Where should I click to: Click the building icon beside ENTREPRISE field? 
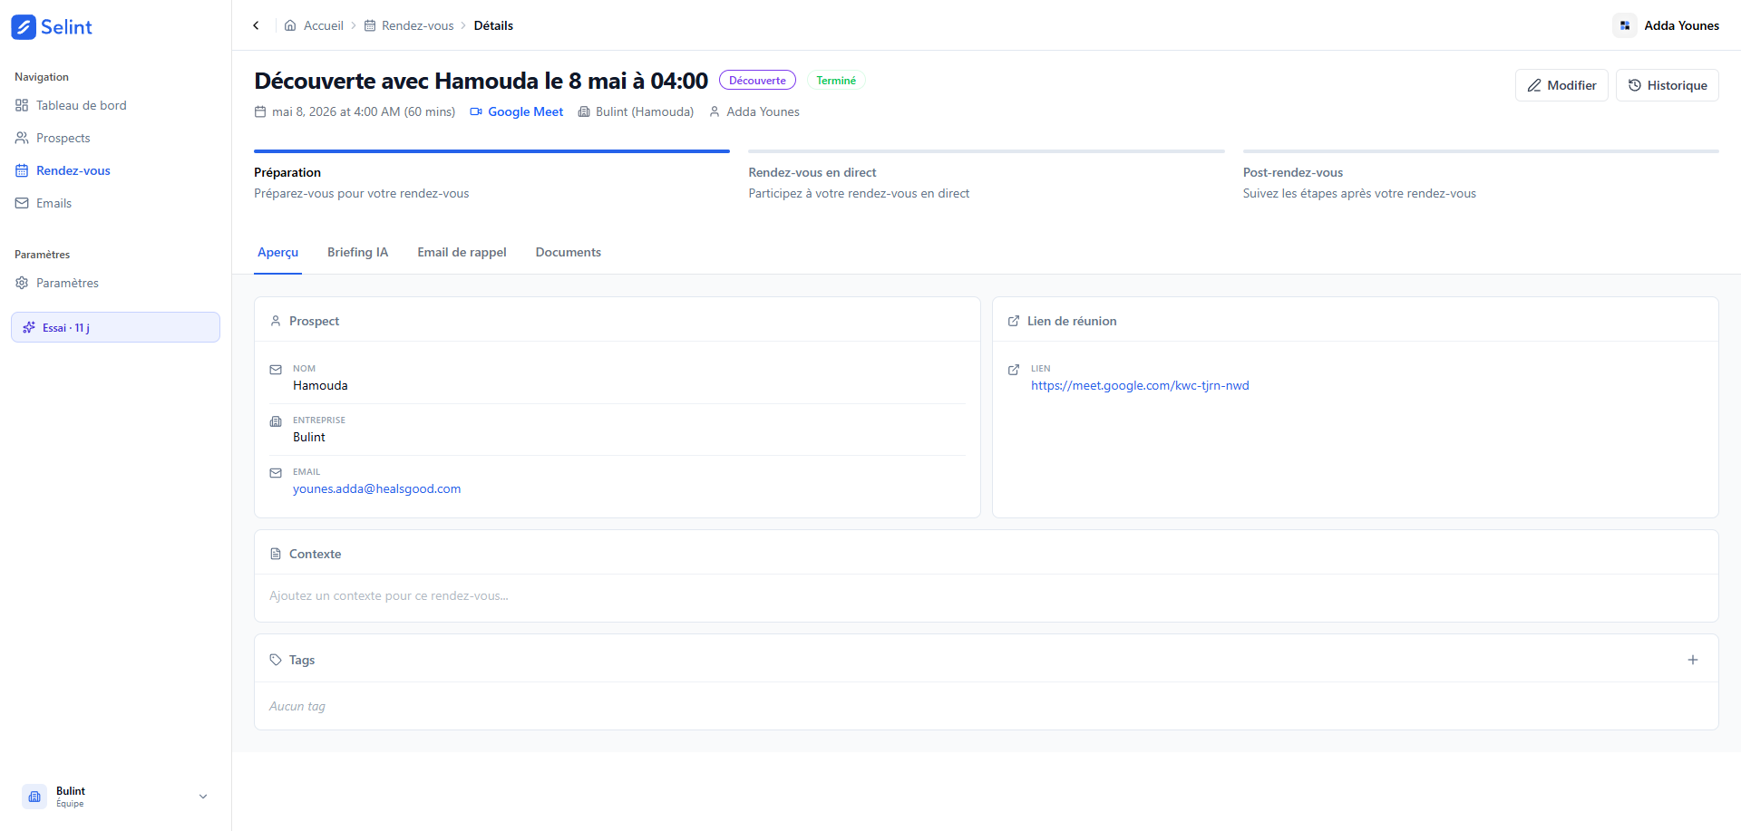click(276, 421)
